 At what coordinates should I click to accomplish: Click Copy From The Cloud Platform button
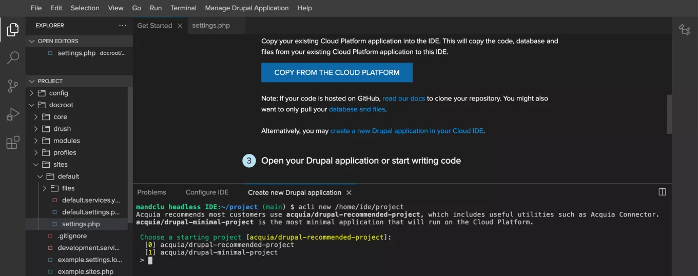(337, 72)
